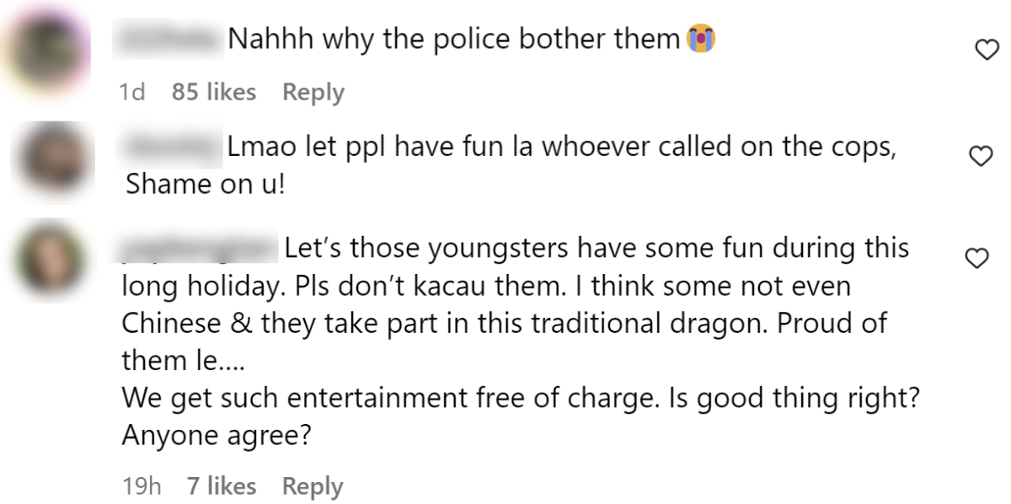This screenshot has height=504, width=1011.
Task: Tap the heart on the "Lmao let ppl have fun" comment
Action: point(980,156)
